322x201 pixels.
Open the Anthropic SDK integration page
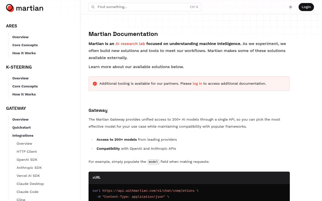(x=29, y=168)
